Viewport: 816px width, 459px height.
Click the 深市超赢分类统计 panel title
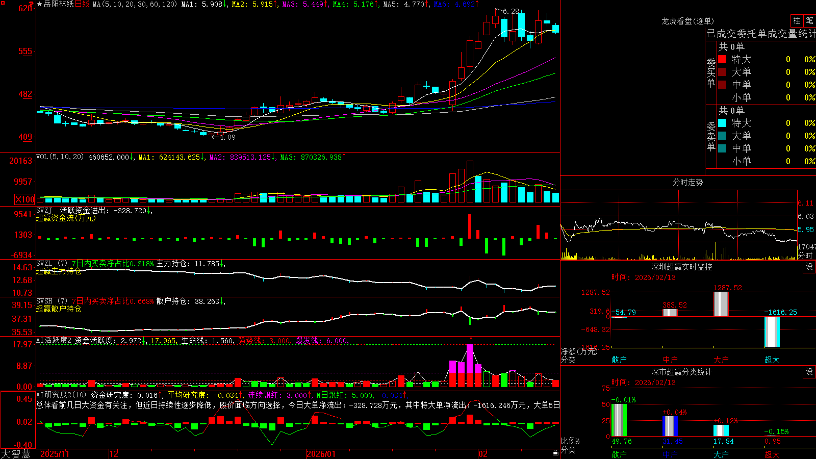(x=681, y=372)
